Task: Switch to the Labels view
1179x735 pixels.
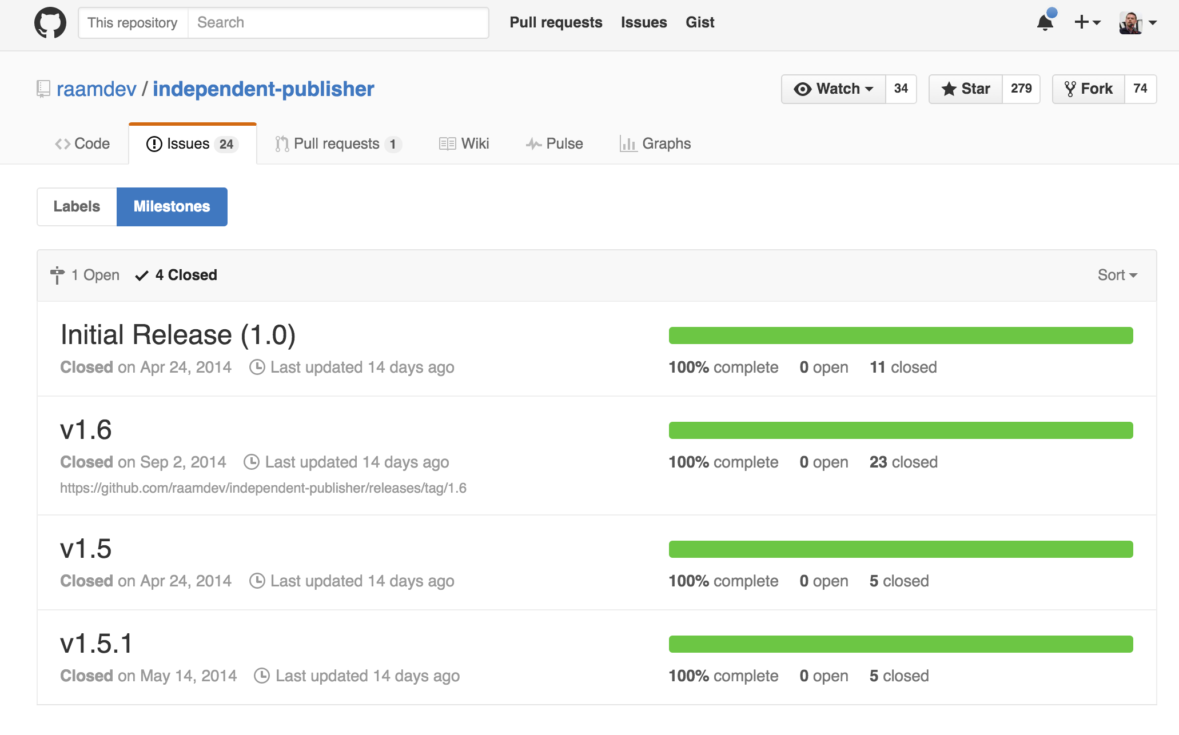Action: coord(77,206)
